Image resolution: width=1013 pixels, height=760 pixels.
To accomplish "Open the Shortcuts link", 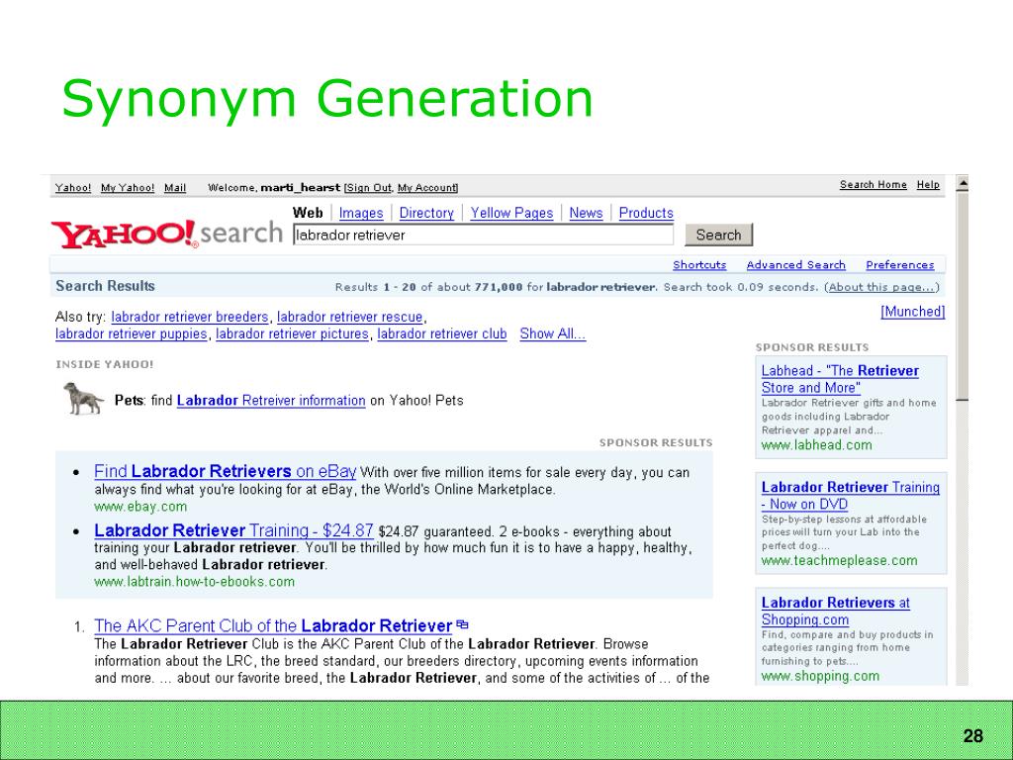I will 699,265.
